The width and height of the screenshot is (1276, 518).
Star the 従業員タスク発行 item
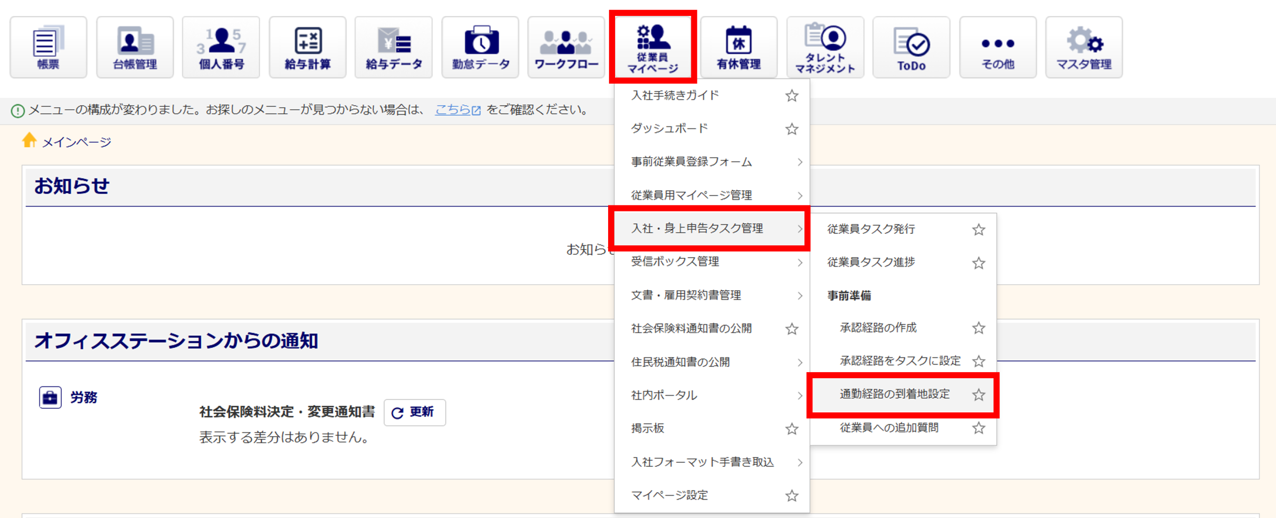coord(978,229)
